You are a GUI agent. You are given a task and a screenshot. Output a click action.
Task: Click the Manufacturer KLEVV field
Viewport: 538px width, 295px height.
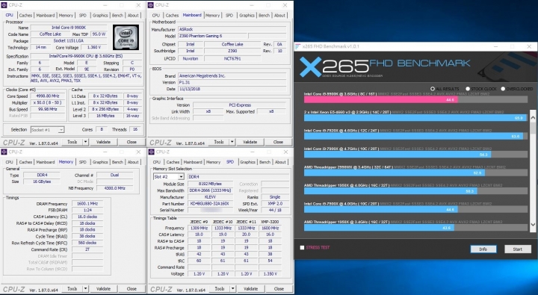[210, 197]
